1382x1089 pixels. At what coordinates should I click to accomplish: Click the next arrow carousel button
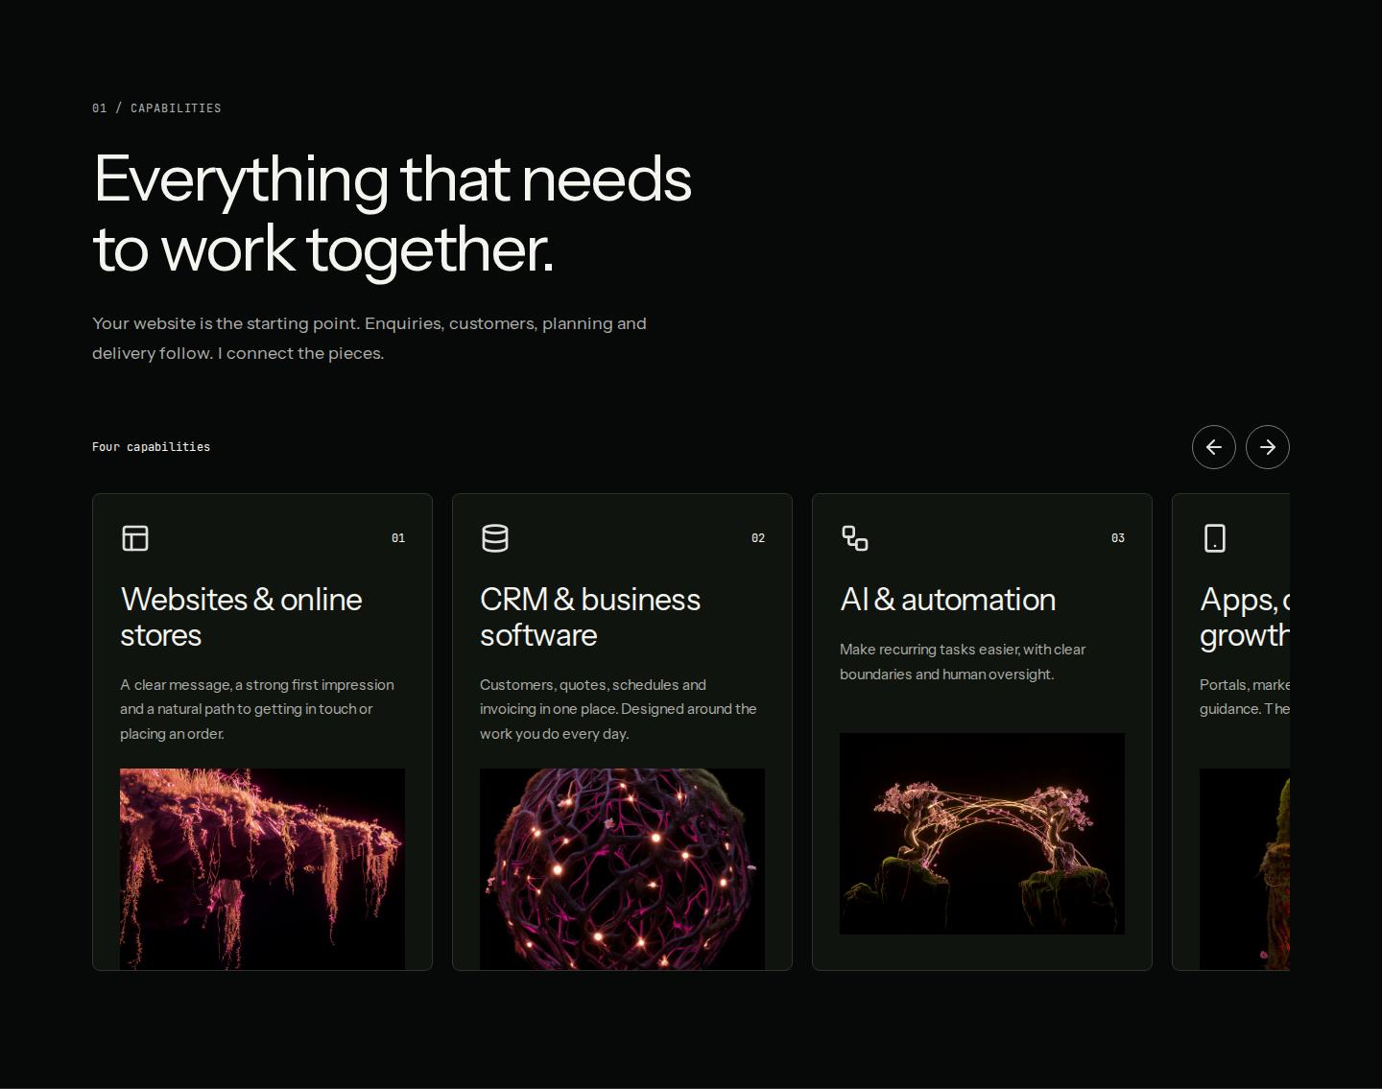point(1267,447)
